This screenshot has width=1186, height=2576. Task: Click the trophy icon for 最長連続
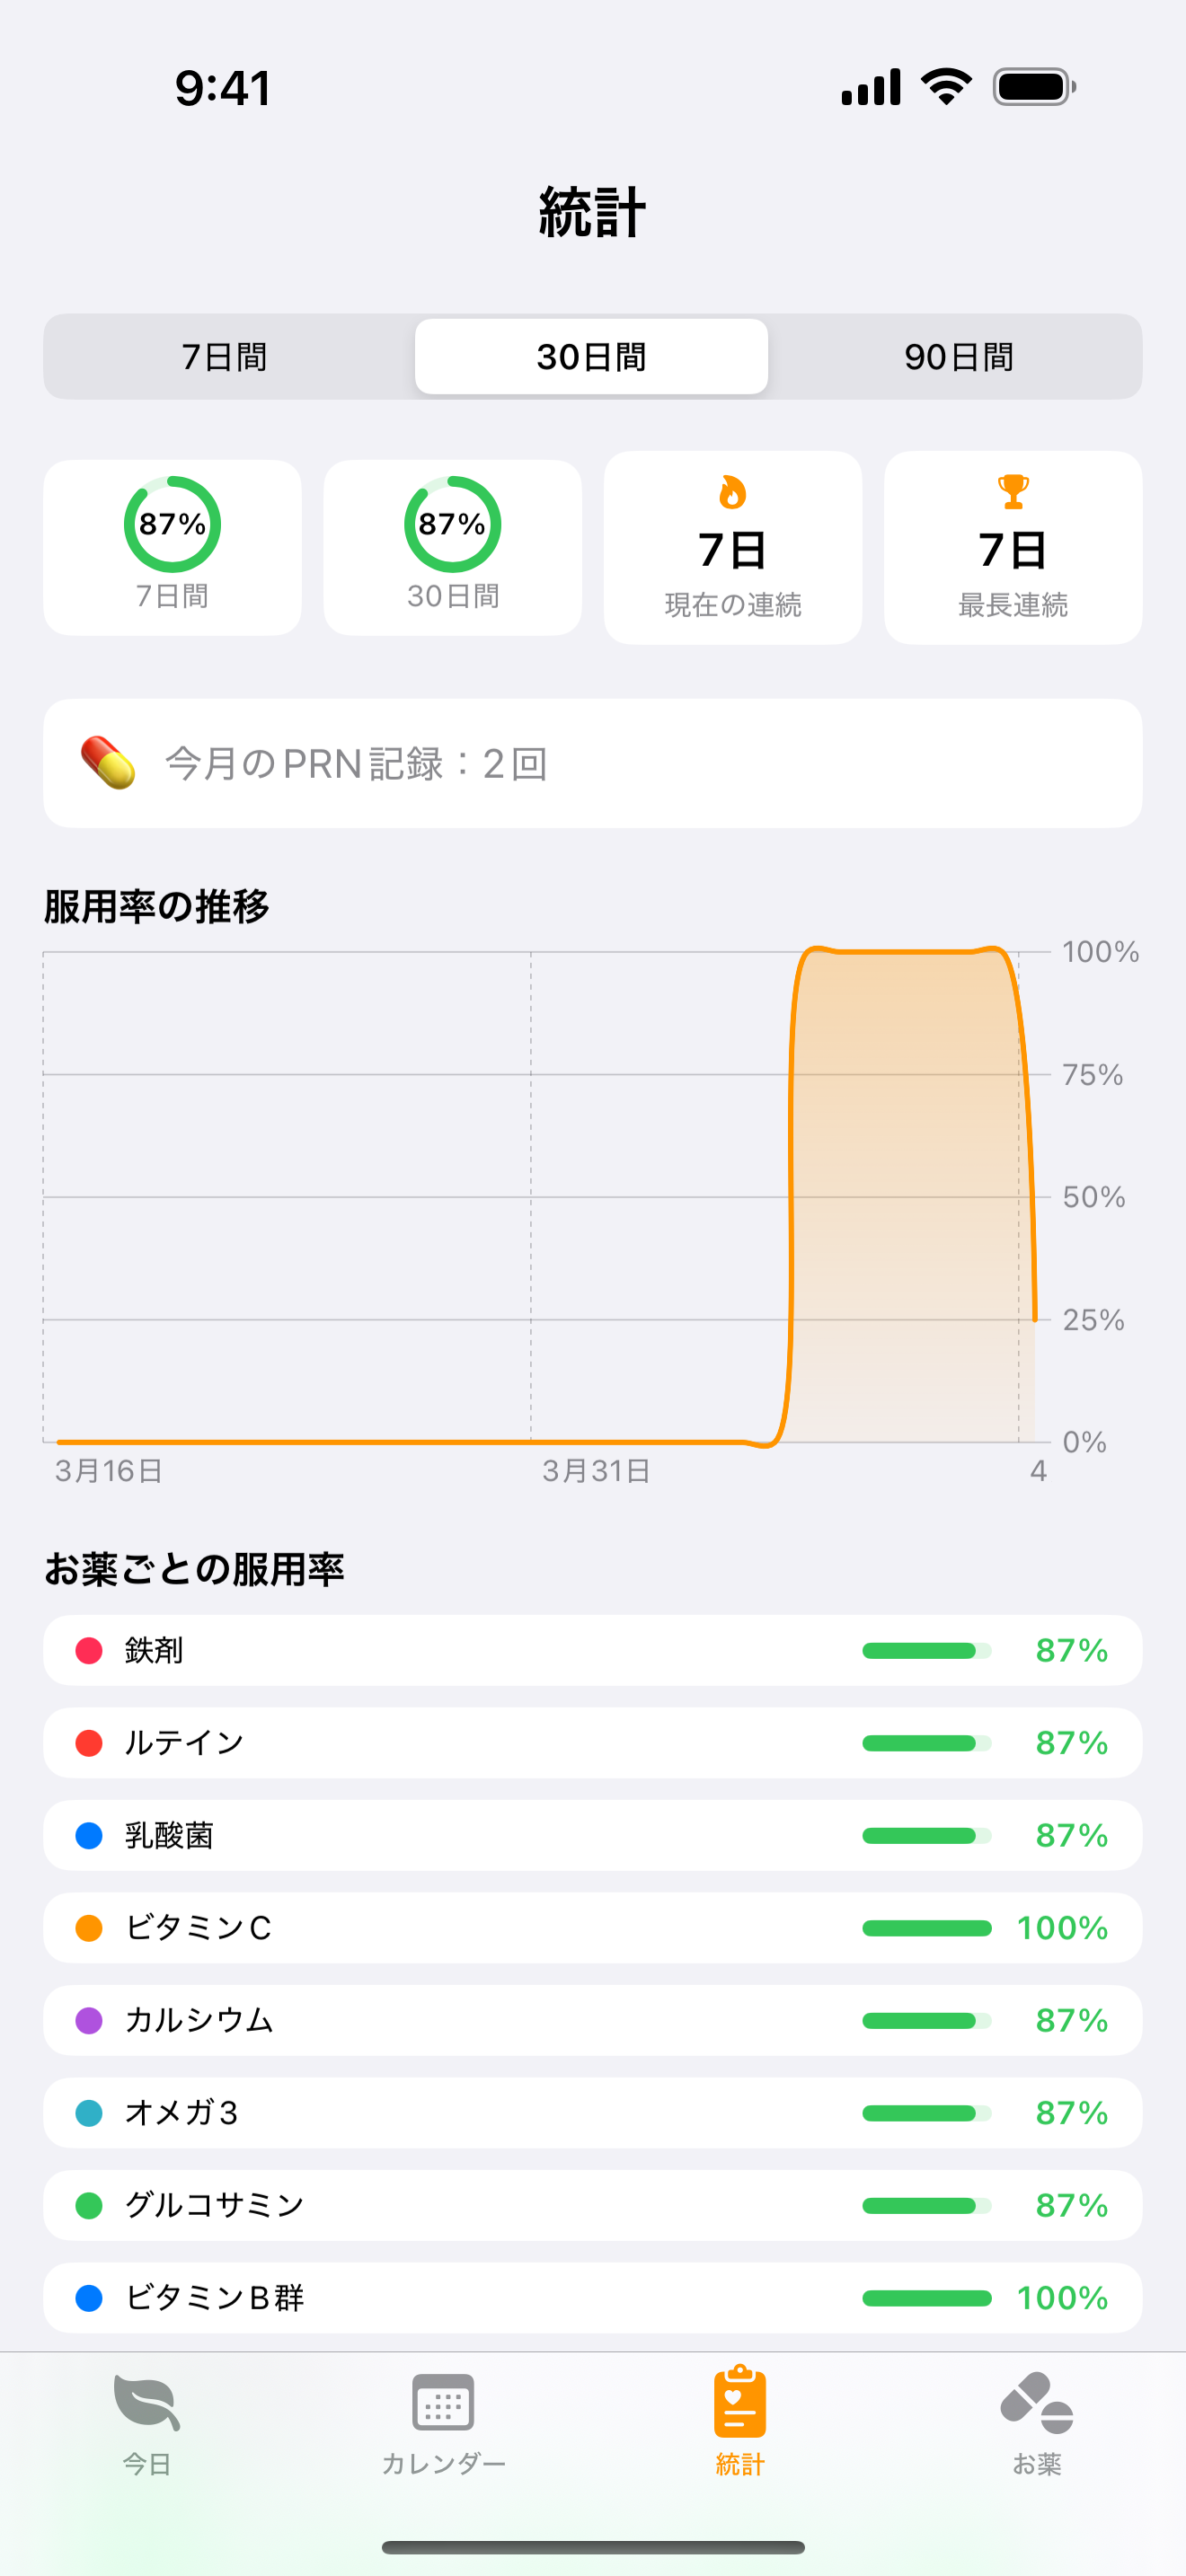click(x=1013, y=492)
